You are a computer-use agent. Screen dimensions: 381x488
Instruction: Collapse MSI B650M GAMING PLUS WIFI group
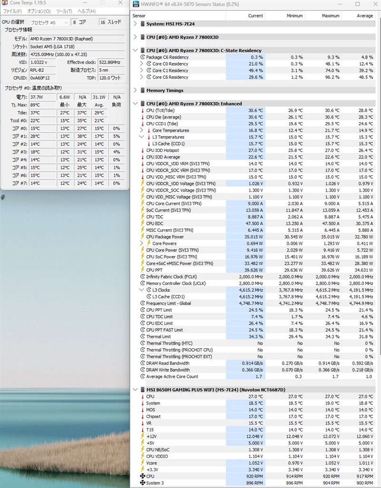(135, 389)
